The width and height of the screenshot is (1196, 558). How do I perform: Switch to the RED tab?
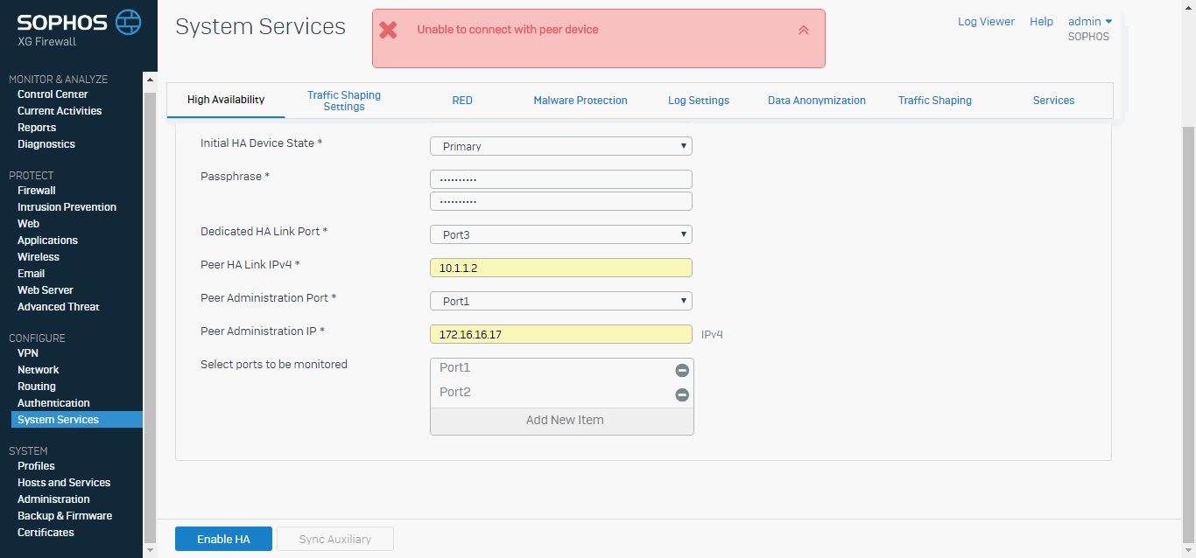(462, 101)
